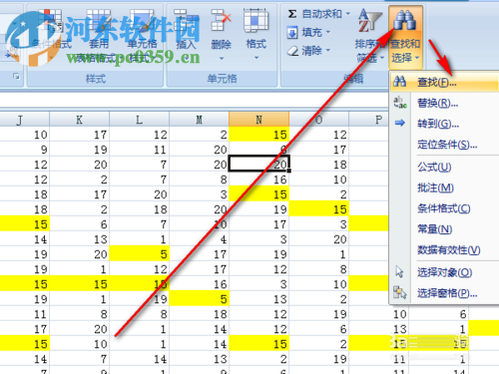
Task: Select 数据有效性(V) in the menu
Action: [x=445, y=250]
